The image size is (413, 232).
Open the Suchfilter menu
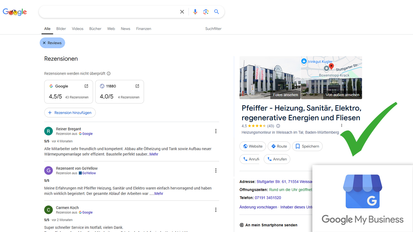pyautogui.click(x=213, y=29)
